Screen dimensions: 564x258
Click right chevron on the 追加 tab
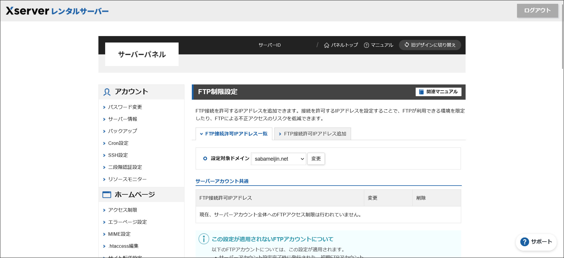[x=280, y=134]
